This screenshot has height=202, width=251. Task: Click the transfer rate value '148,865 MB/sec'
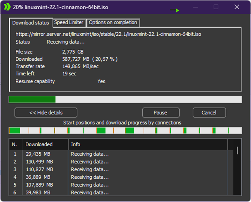(x=81, y=66)
